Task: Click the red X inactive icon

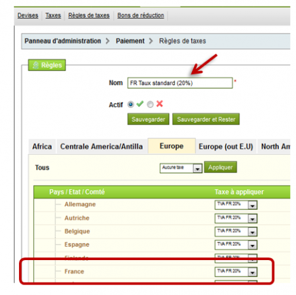Action: [x=160, y=103]
